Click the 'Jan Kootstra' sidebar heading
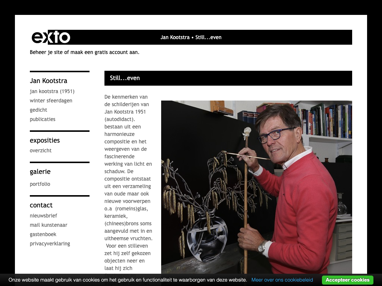The width and height of the screenshot is (382, 286). [x=48, y=81]
